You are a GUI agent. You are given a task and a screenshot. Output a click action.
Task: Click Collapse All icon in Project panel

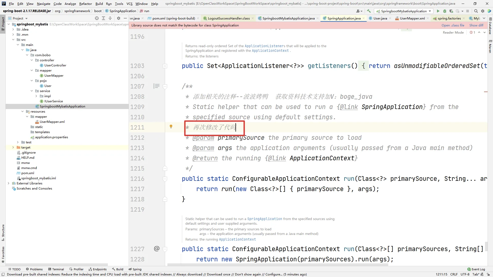click(x=110, y=18)
